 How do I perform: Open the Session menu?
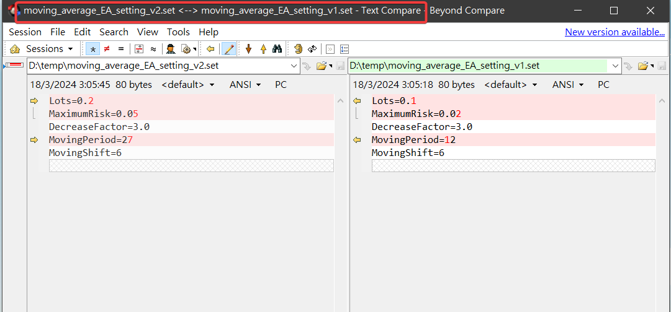pyautogui.click(x=25, y=32)
